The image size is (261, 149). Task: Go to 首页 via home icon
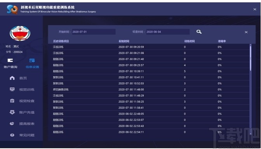(12, 78)
